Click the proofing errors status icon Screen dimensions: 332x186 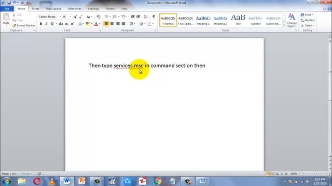(39, 174)
